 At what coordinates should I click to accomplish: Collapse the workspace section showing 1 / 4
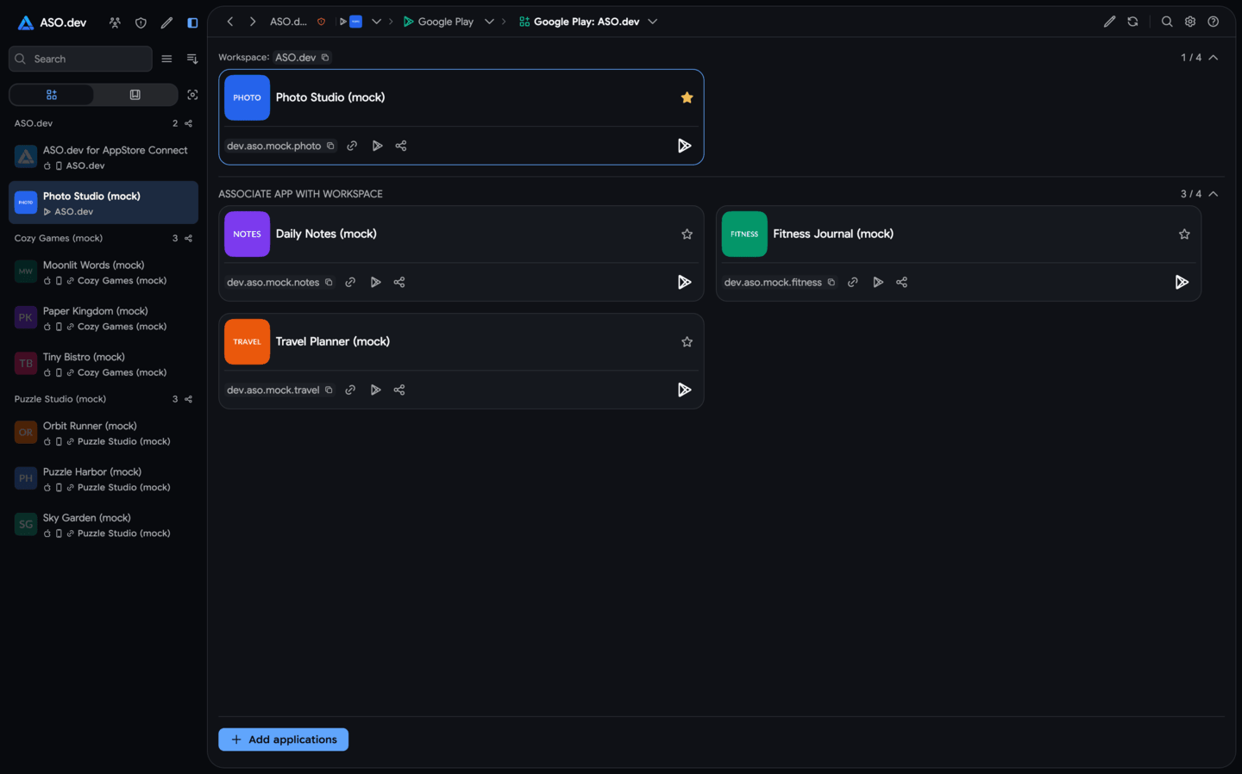click(1214, 58)
